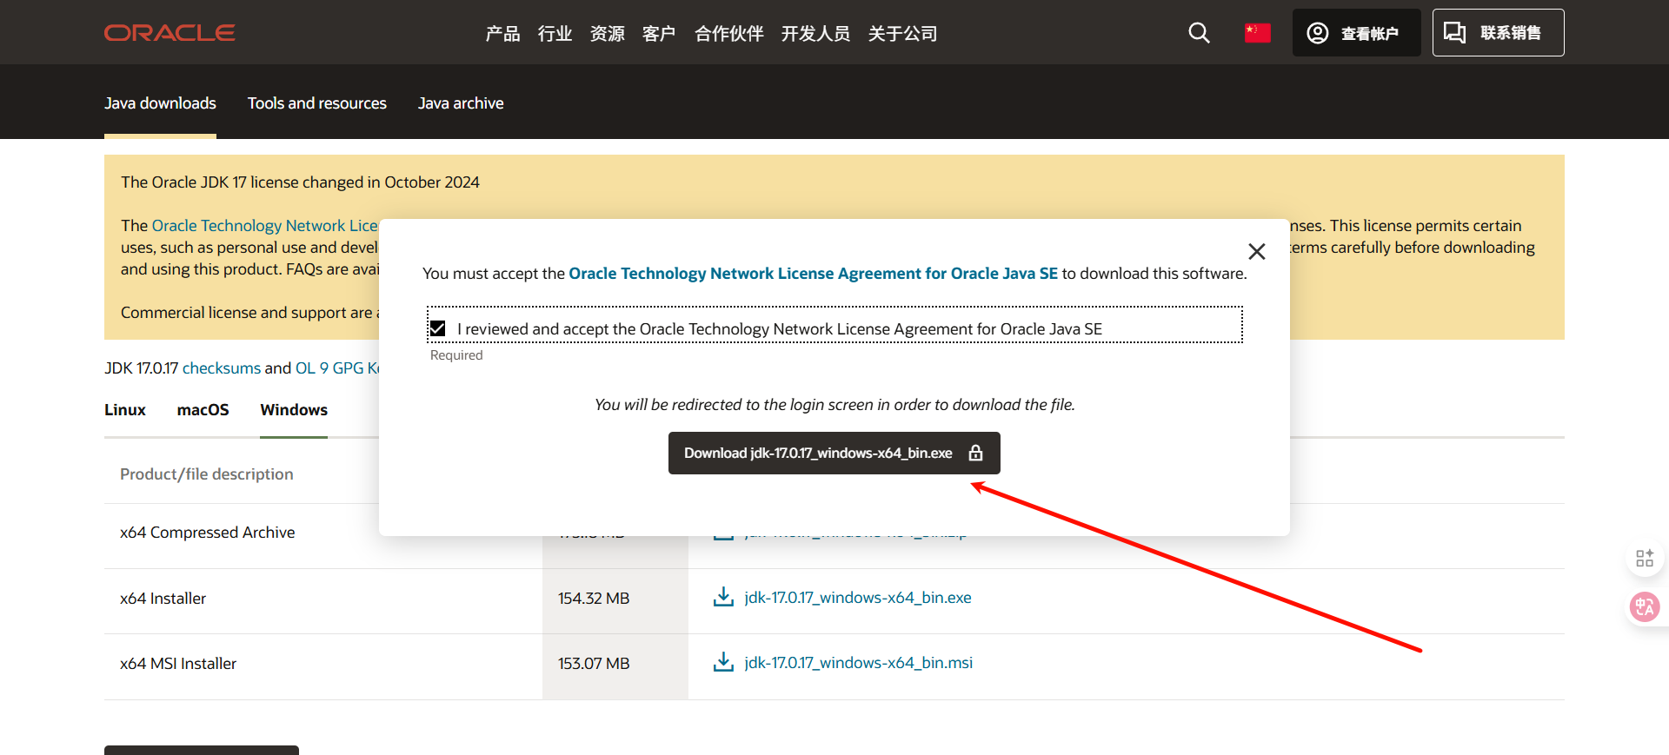This screenshot has height=755, width=1669.
Task: Click Download jdk-17.0.17_windows-x64_bin.exe button
Action: [x=834, y=453]
